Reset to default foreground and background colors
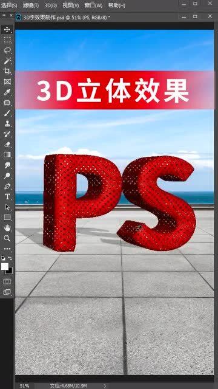The height and width of the screenshot is (389, 218). [x=3, y=258]
